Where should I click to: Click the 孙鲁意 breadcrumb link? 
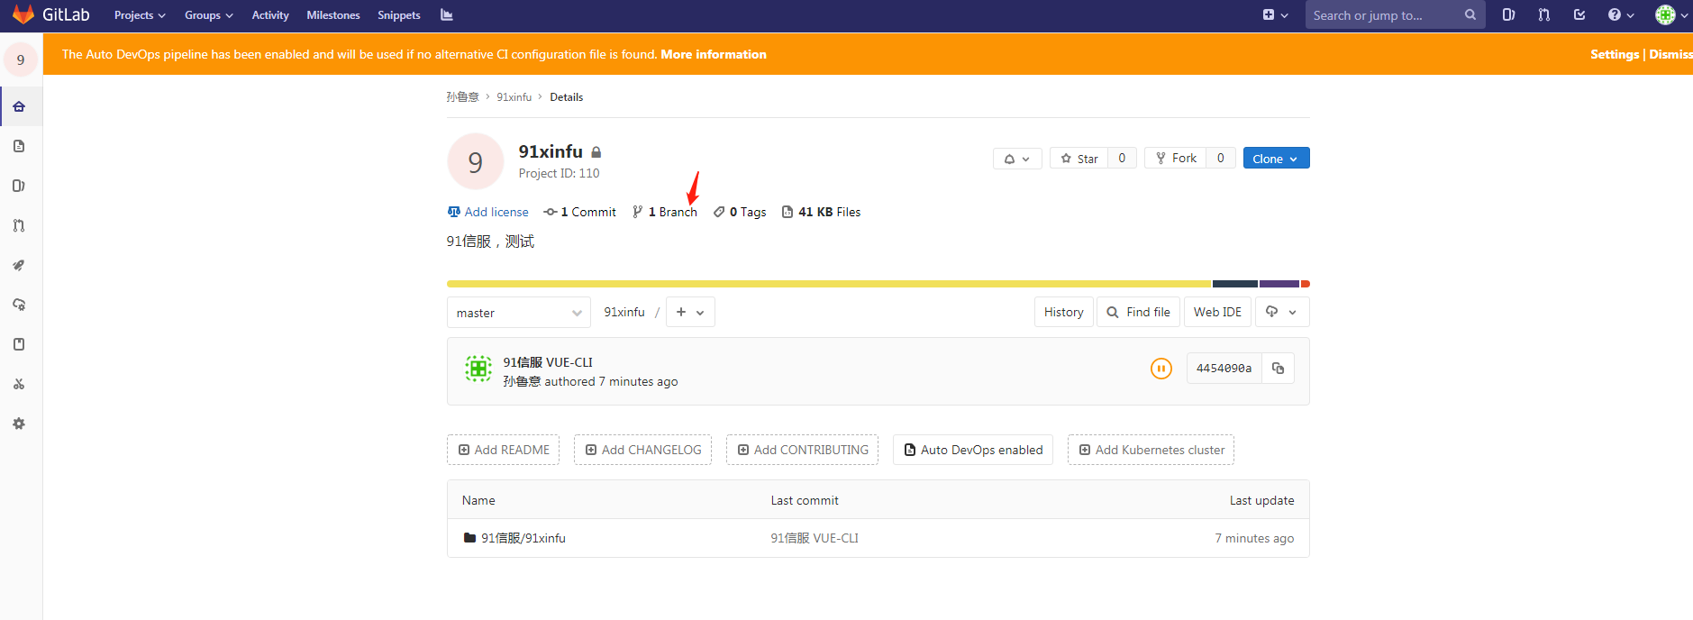462,97
